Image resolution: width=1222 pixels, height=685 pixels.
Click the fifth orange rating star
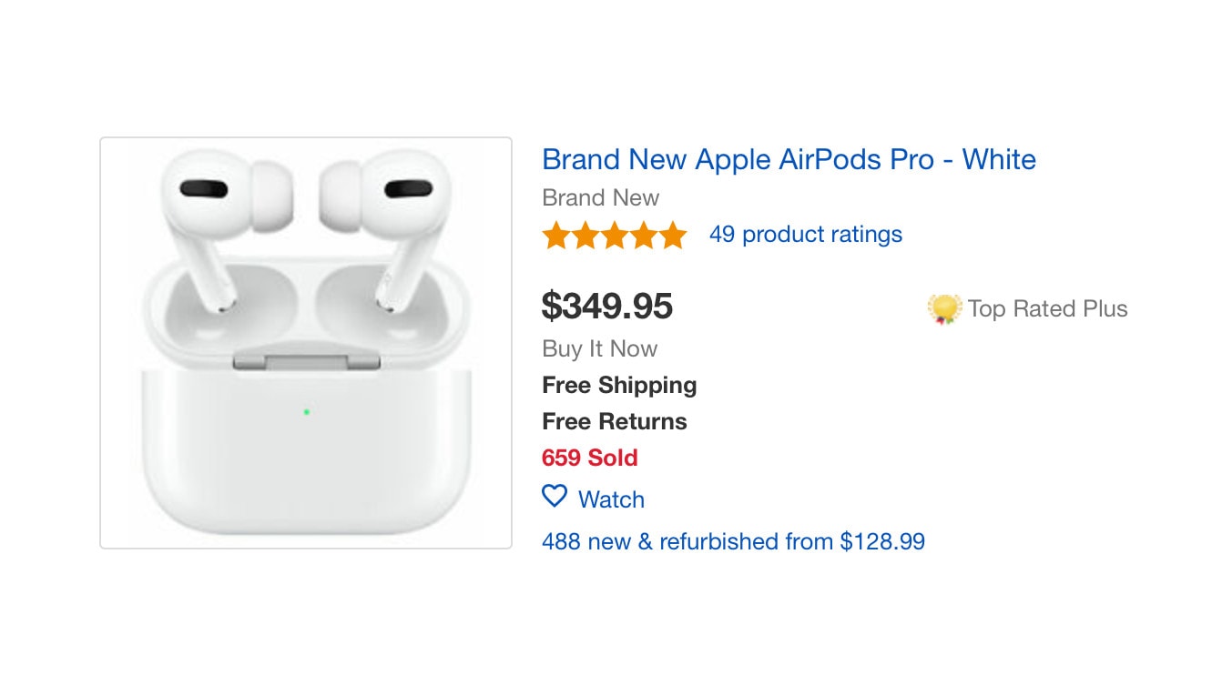coord(672,236)
